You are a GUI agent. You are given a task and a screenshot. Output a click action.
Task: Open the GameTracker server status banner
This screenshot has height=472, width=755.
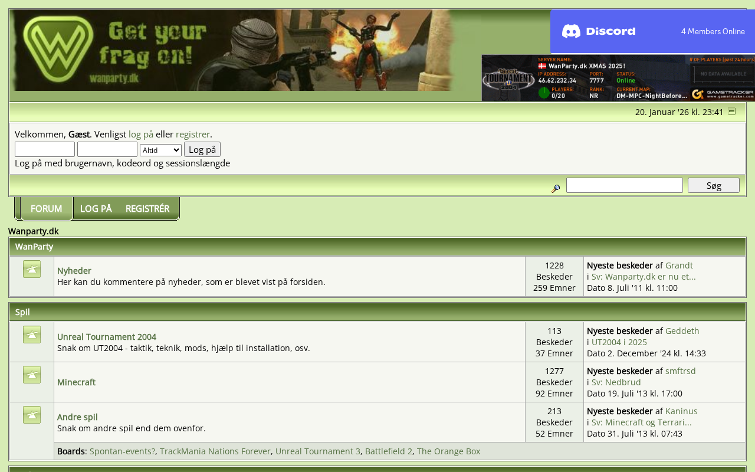pos(618,78)
